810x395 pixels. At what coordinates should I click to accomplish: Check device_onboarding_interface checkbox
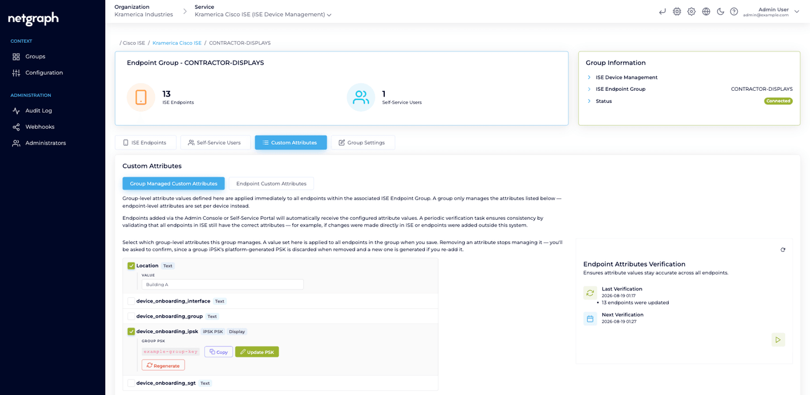tap(131, 301)
